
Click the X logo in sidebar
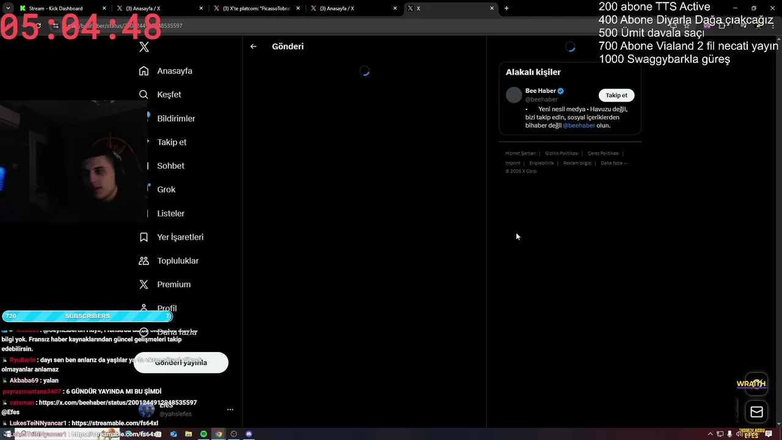click(144, 47)
